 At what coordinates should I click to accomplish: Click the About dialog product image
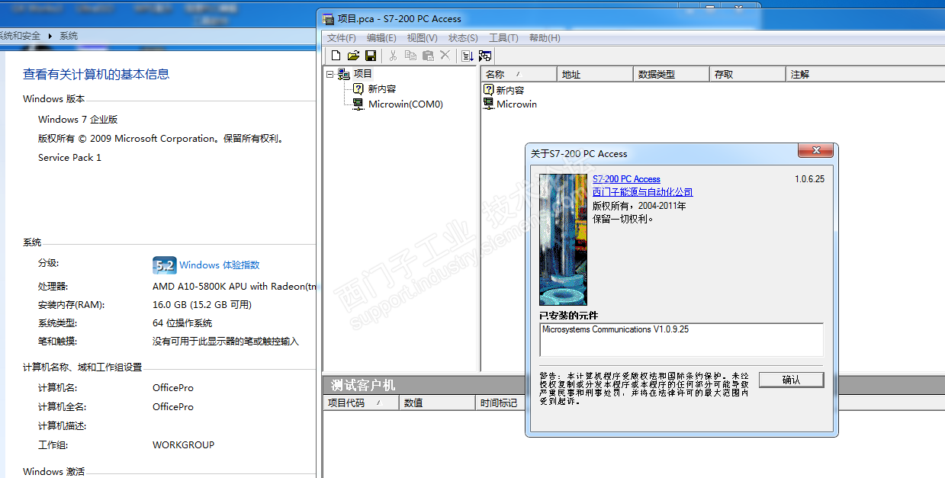point(563,239)
